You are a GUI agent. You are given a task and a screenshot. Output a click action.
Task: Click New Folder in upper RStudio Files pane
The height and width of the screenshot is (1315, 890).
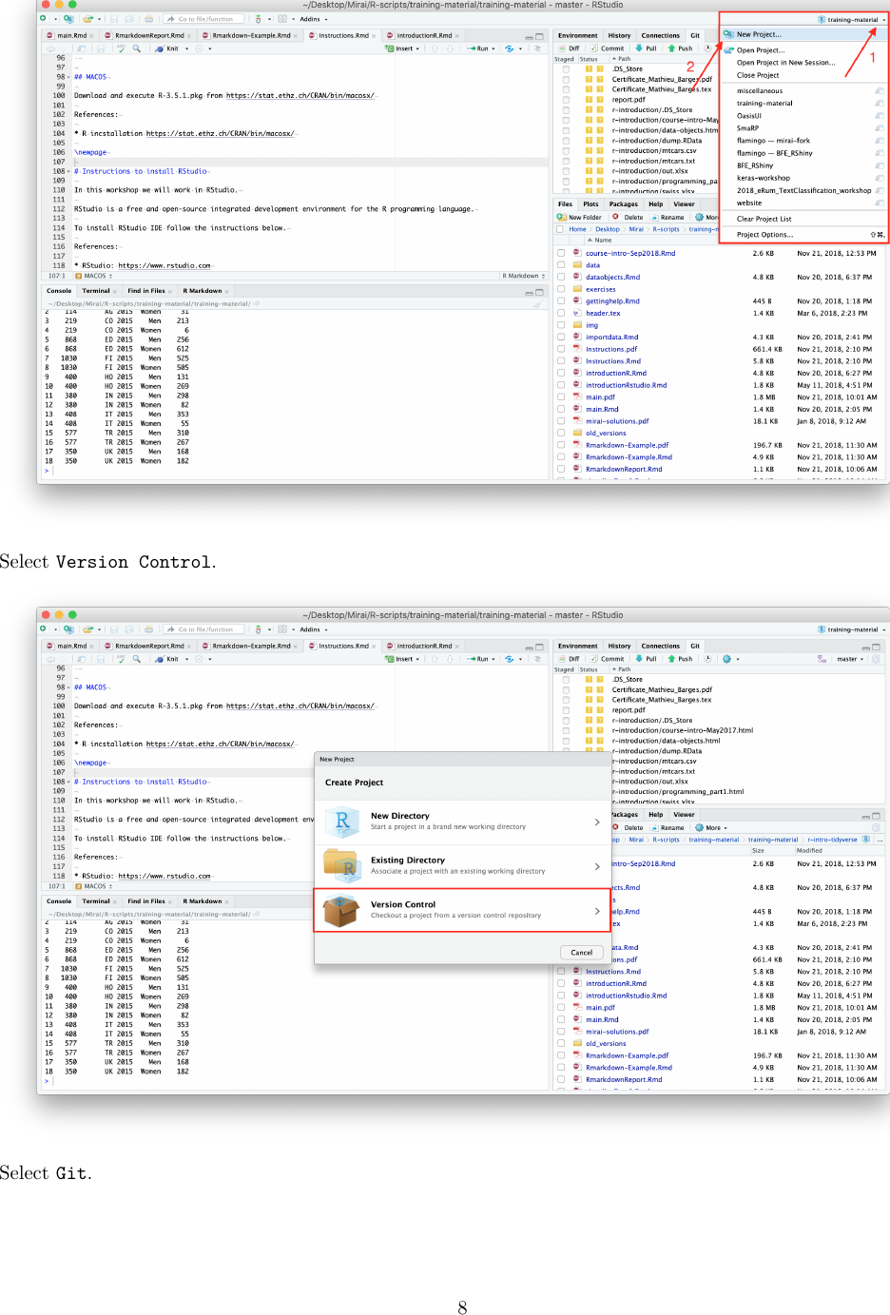(580, 217)
